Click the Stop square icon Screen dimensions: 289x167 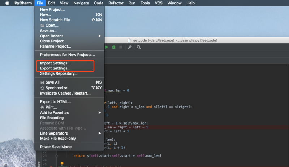(x=121, y=47)
